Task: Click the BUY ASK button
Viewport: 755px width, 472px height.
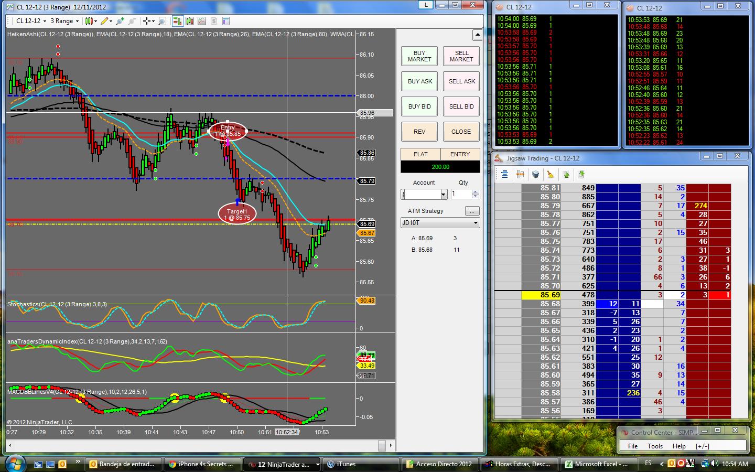Action: (419, 81)
